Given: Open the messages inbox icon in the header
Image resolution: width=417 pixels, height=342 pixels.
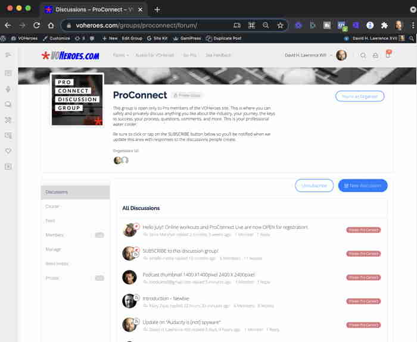Looking at the screenshot, I should pyautogui.click(x=375, y=55).
